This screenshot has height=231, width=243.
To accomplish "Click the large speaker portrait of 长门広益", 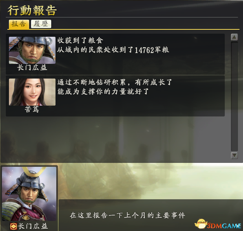I will coord(29,193).
